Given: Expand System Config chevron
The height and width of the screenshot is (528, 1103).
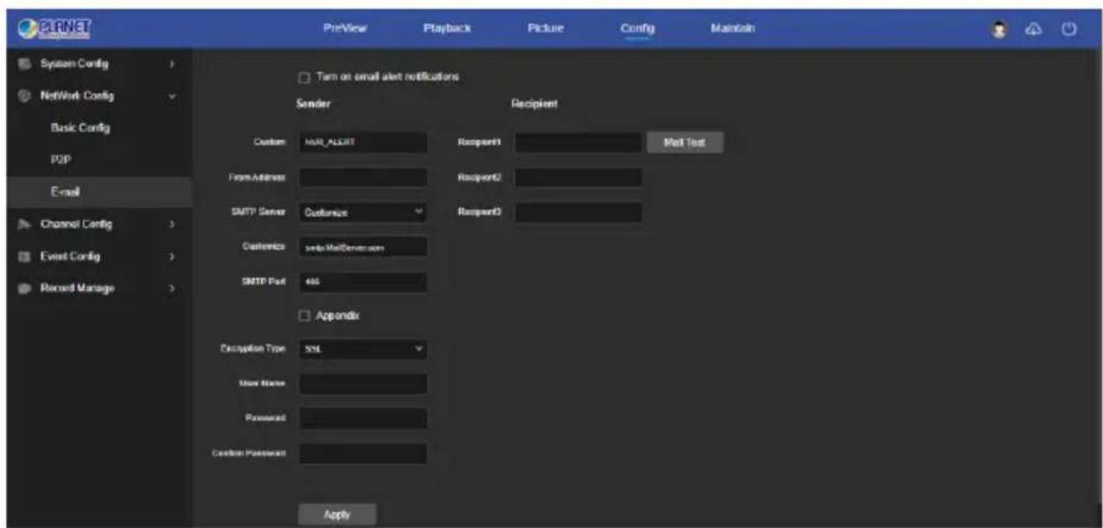Looking at the screenshot, I should [171, 65].
